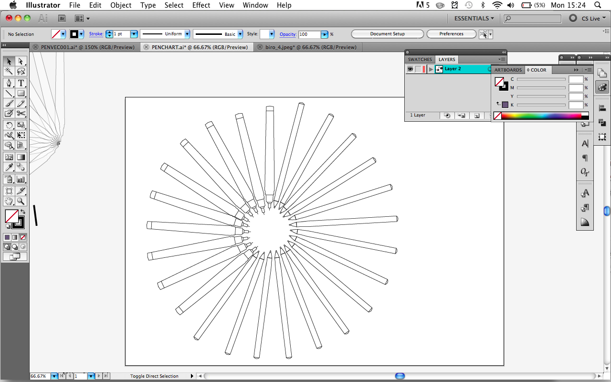The height and width of the screenshot is (382, 611).
Task: Select the Rotate tool
Action: (9, 125)
